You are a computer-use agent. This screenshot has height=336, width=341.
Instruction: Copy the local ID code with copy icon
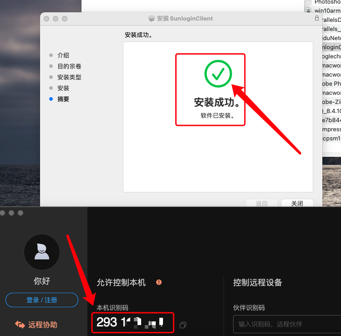pyautogui.click(x=183, y=325)
